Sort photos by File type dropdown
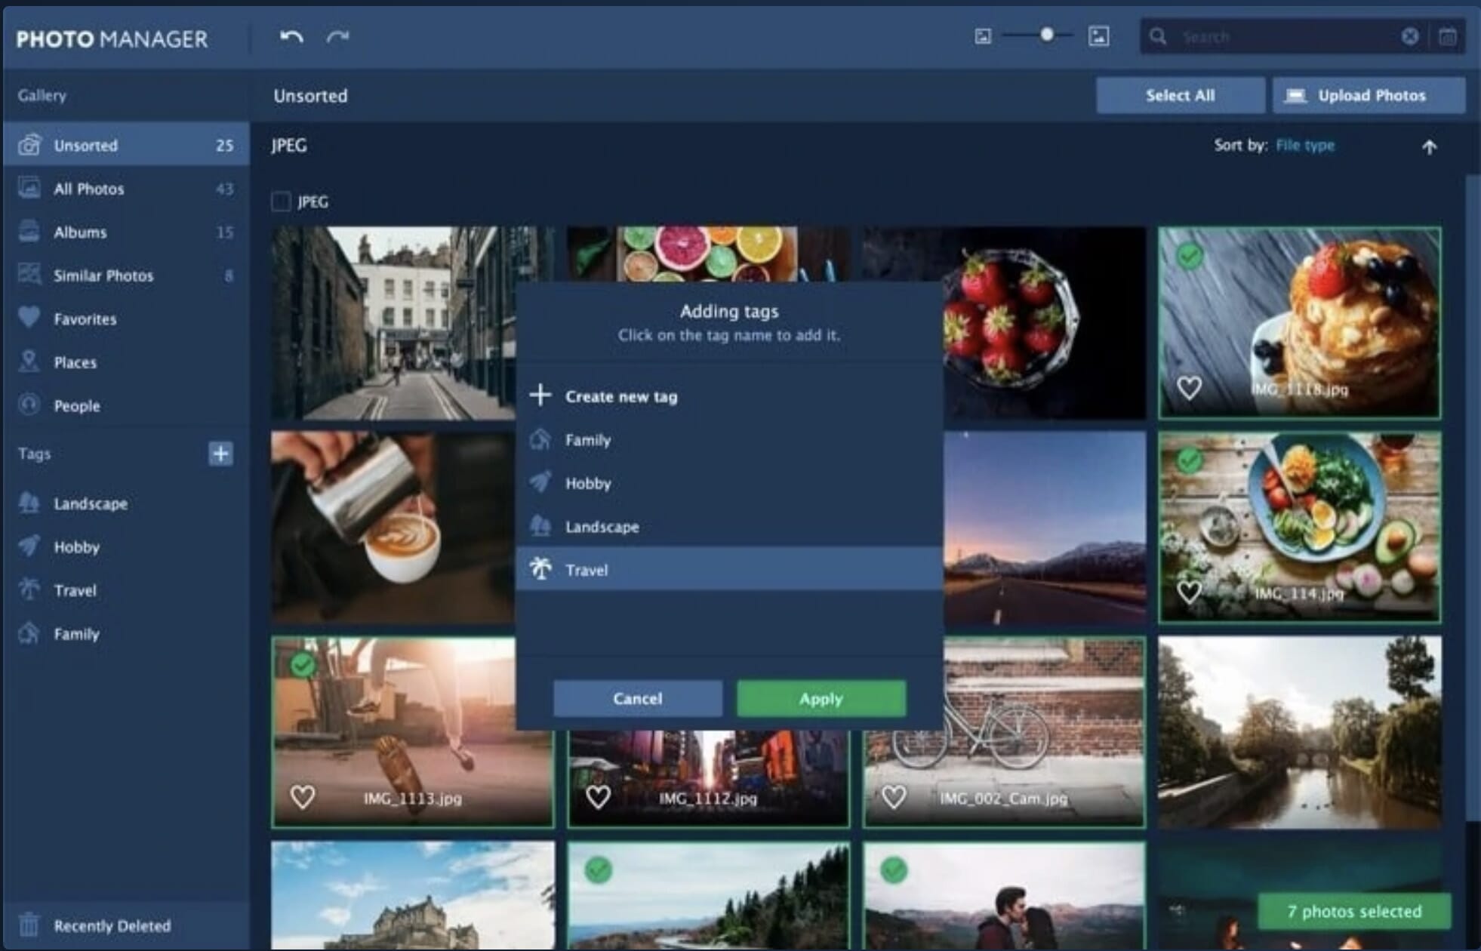Image resolution: width=1481 pixels, height=951 pixels. click(1307, 145)
